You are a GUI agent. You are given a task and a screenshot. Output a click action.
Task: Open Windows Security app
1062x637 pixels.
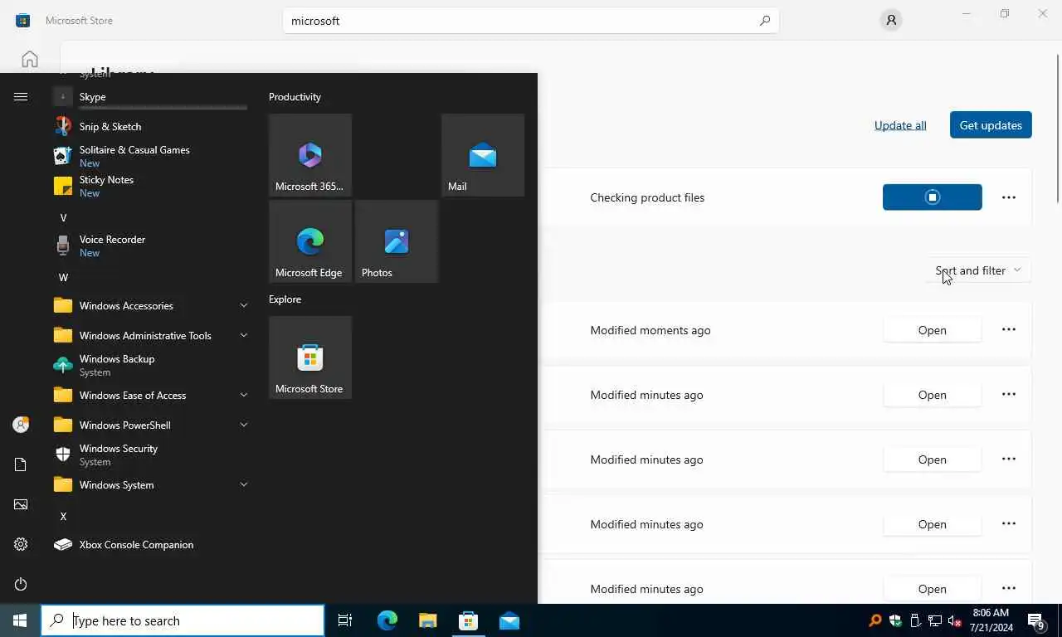point(149,455)
